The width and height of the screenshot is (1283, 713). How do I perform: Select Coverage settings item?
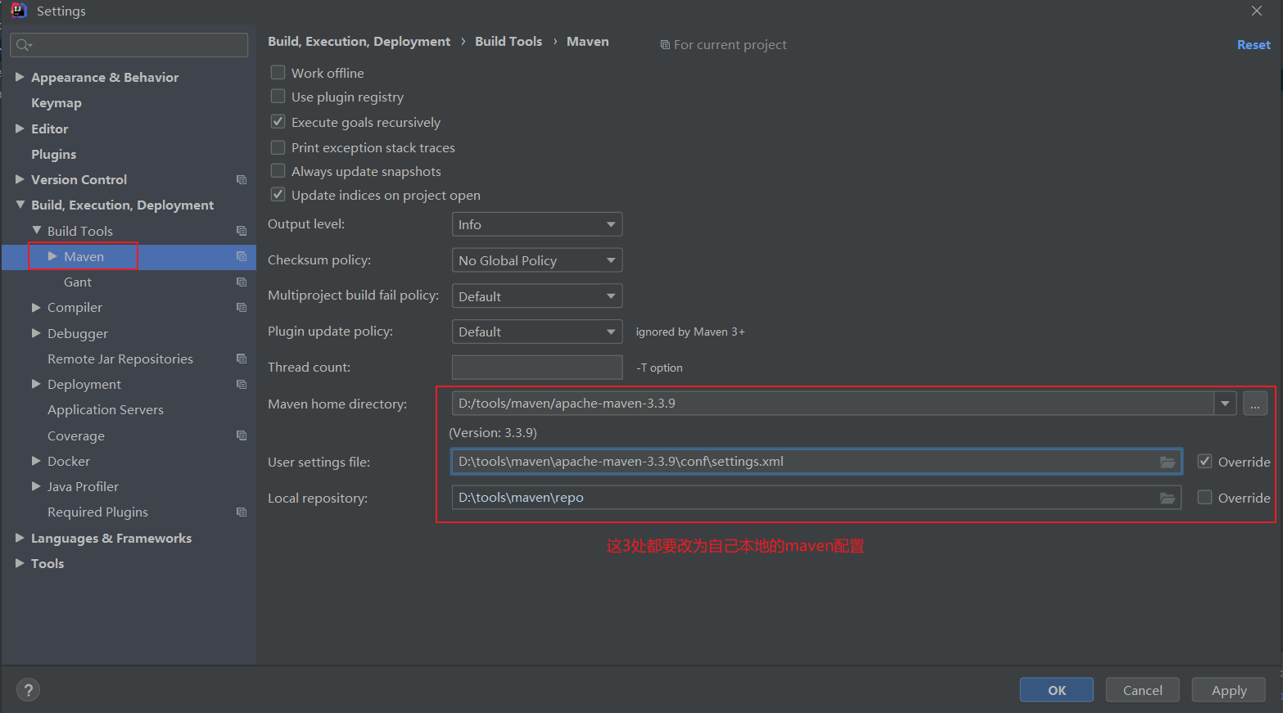click(76, 435)
